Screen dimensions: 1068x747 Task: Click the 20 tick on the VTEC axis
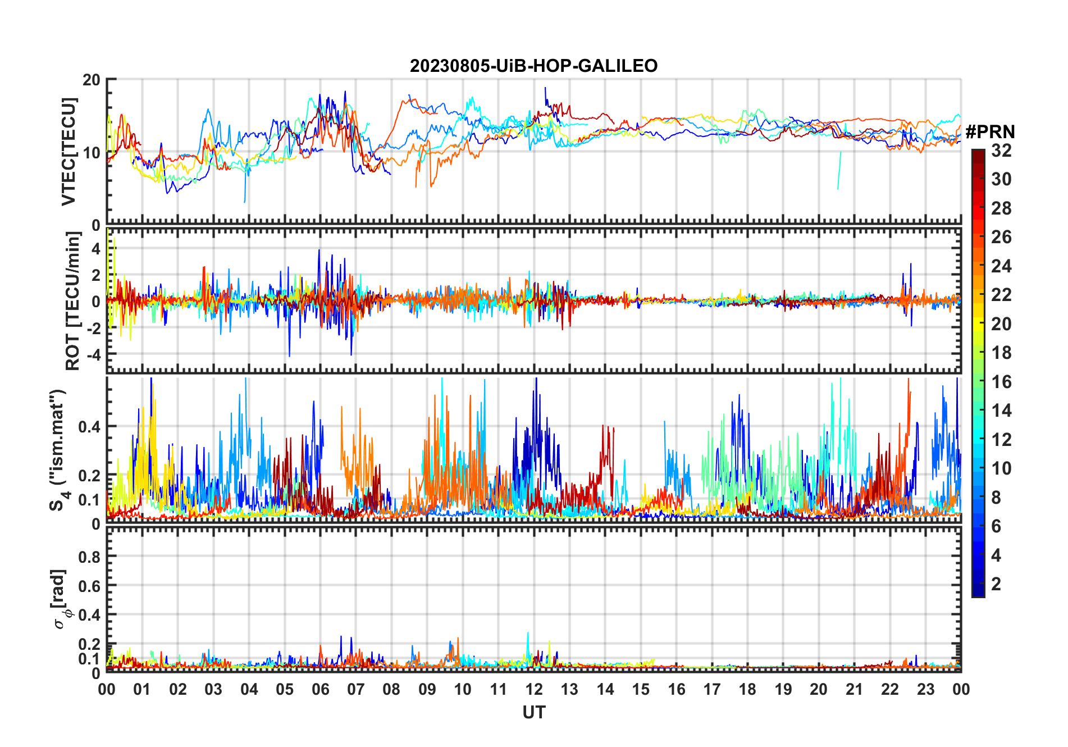pos(92,80)
